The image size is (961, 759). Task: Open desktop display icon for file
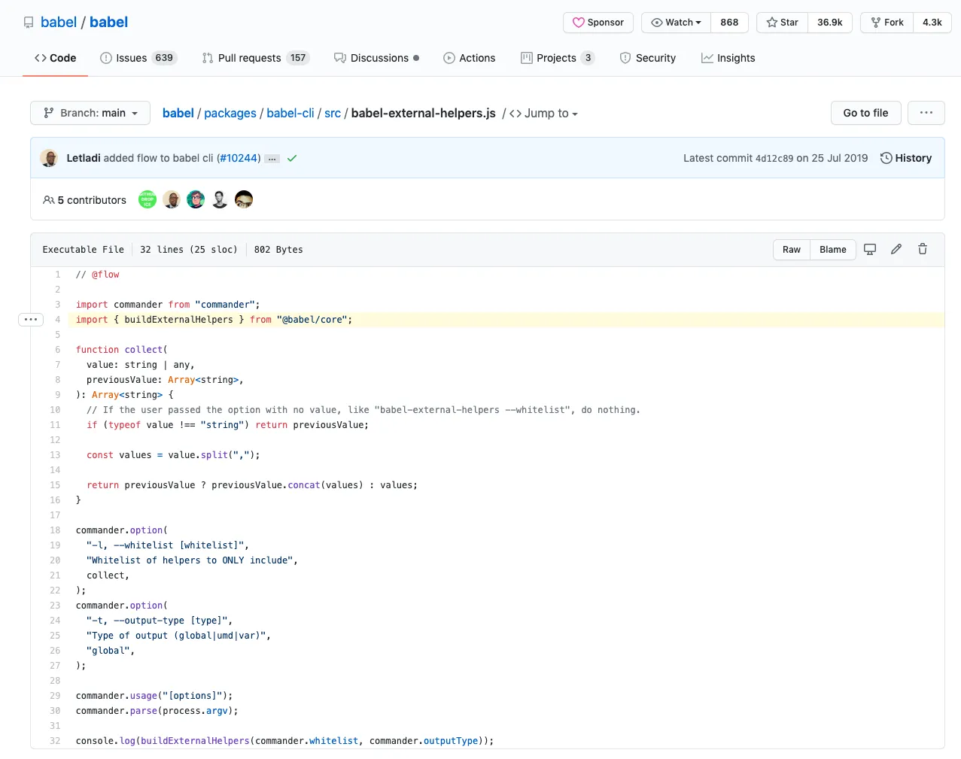(x=870, y=249)
